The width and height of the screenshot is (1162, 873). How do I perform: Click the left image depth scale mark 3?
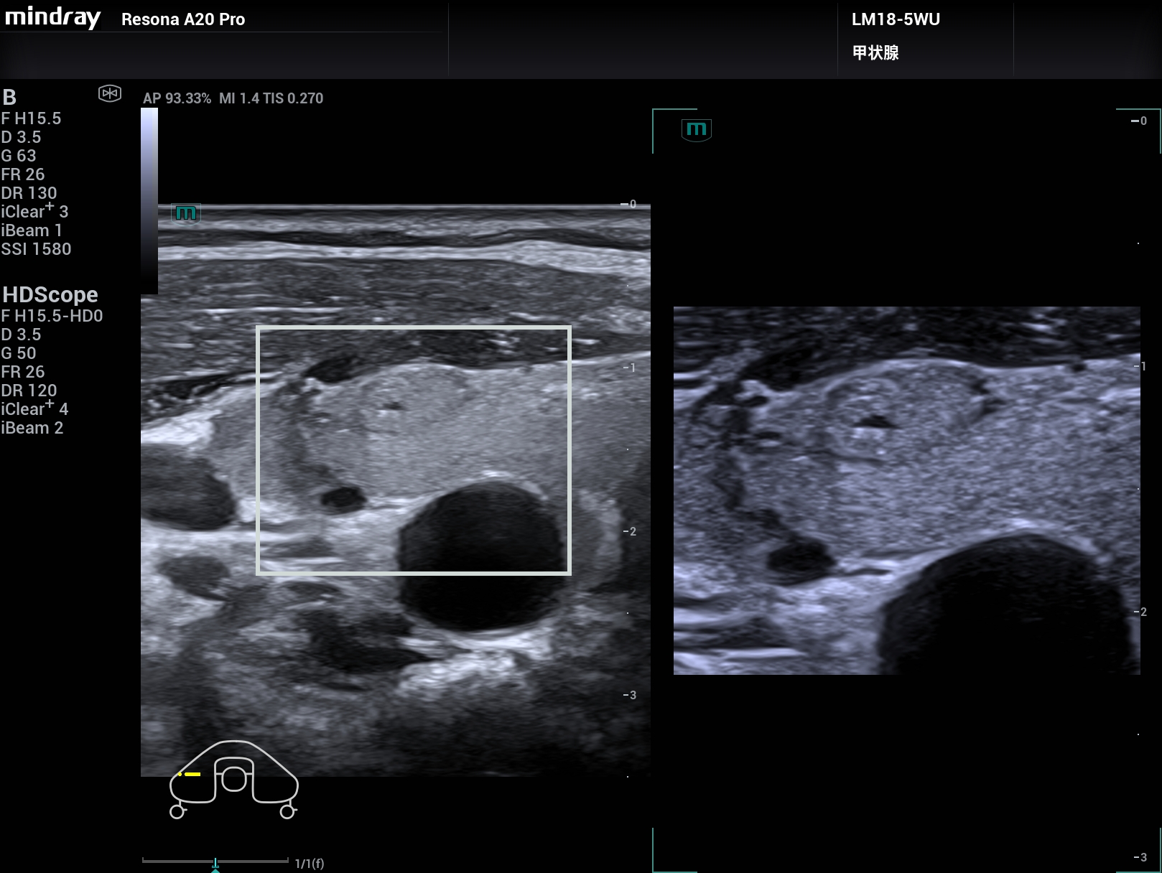coord(629,695)
